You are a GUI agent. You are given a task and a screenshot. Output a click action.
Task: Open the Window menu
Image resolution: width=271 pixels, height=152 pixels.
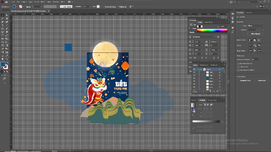coord(56,2)
